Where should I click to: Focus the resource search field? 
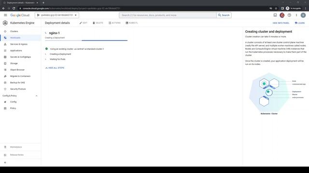[x=168, y=15]
